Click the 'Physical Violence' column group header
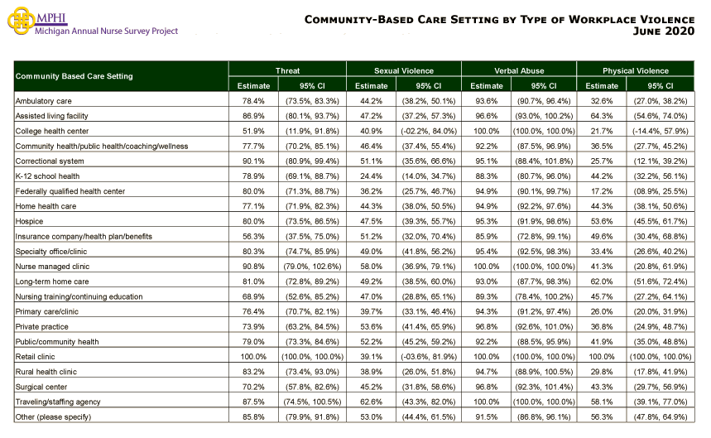711x438 pixels. tap(636, 70)
